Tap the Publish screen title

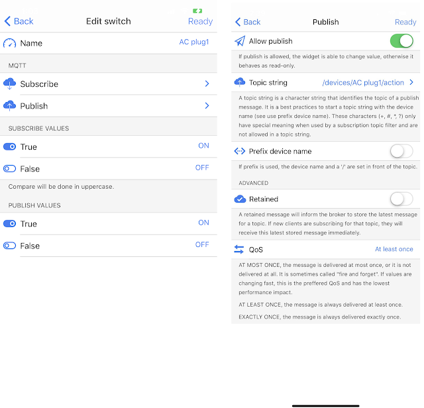pyautogui.click(x=325, y=22)
